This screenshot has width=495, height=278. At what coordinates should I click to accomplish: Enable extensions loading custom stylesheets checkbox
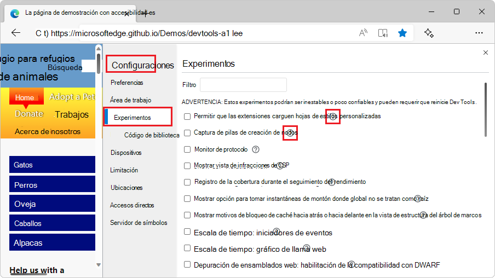[187, 117]
